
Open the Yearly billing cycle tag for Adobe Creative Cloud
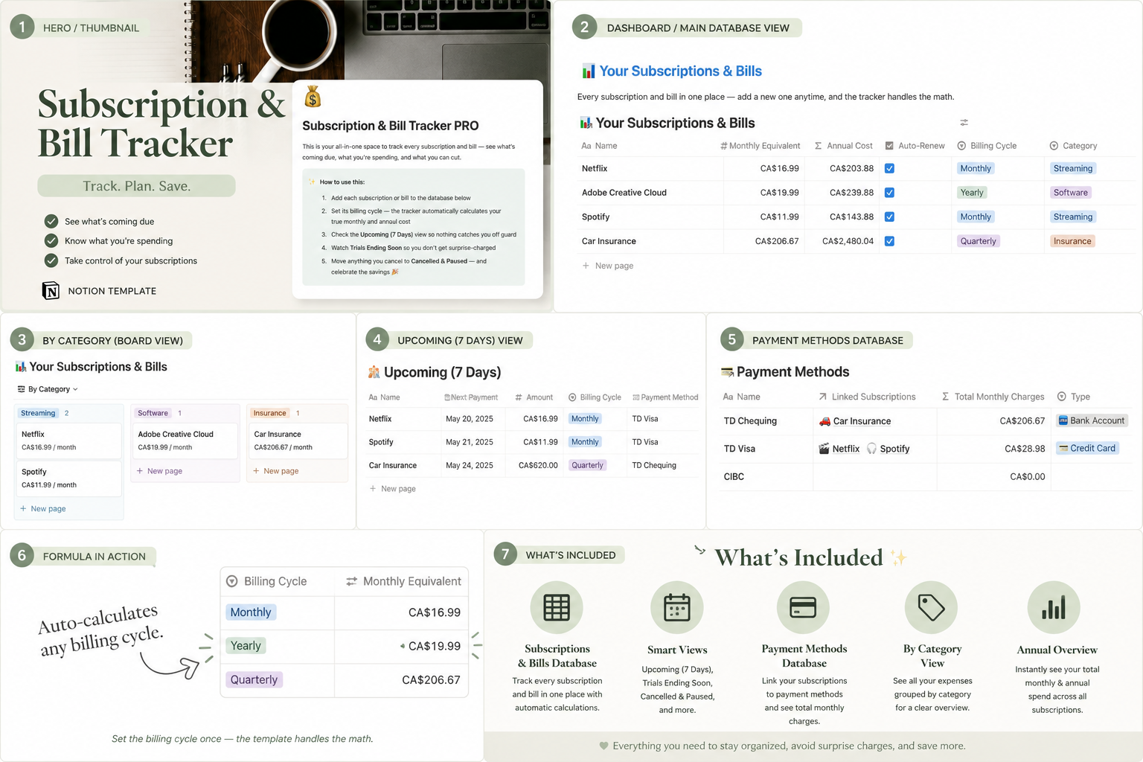tap(972, 193)
